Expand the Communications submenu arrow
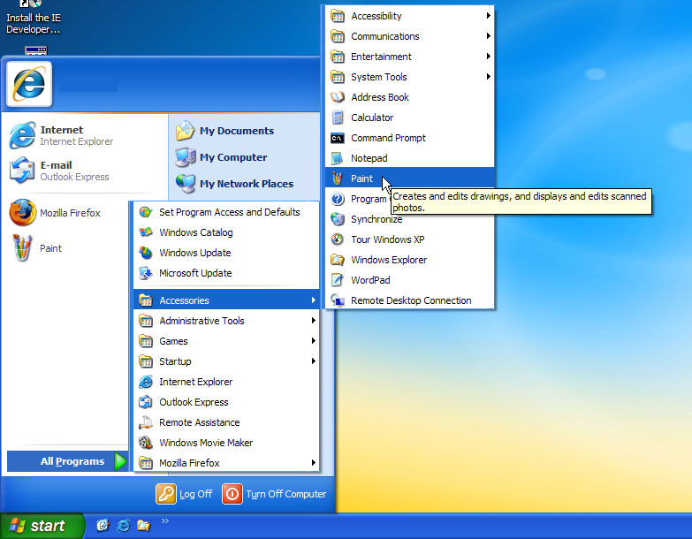The height and width of the screenshot is (539, 692). pyautogui.click(x=488, y=35)
